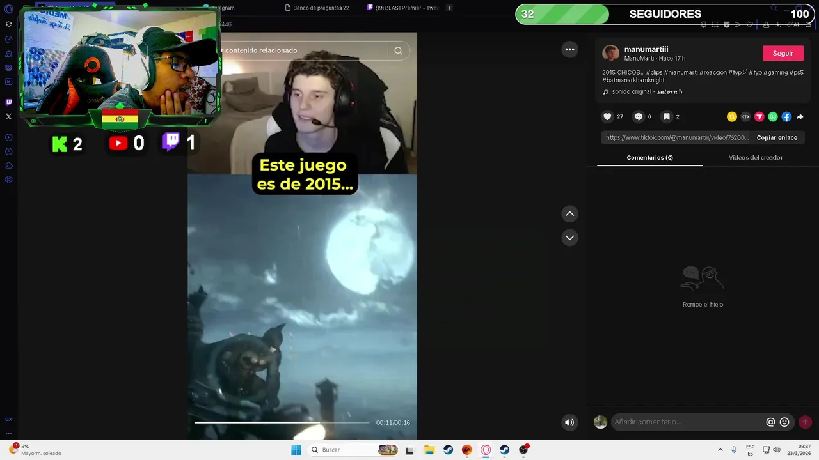This screenshot has height=460, width=819.
Task: Open the player sidebar icon
Action: (x=8, y=137)
